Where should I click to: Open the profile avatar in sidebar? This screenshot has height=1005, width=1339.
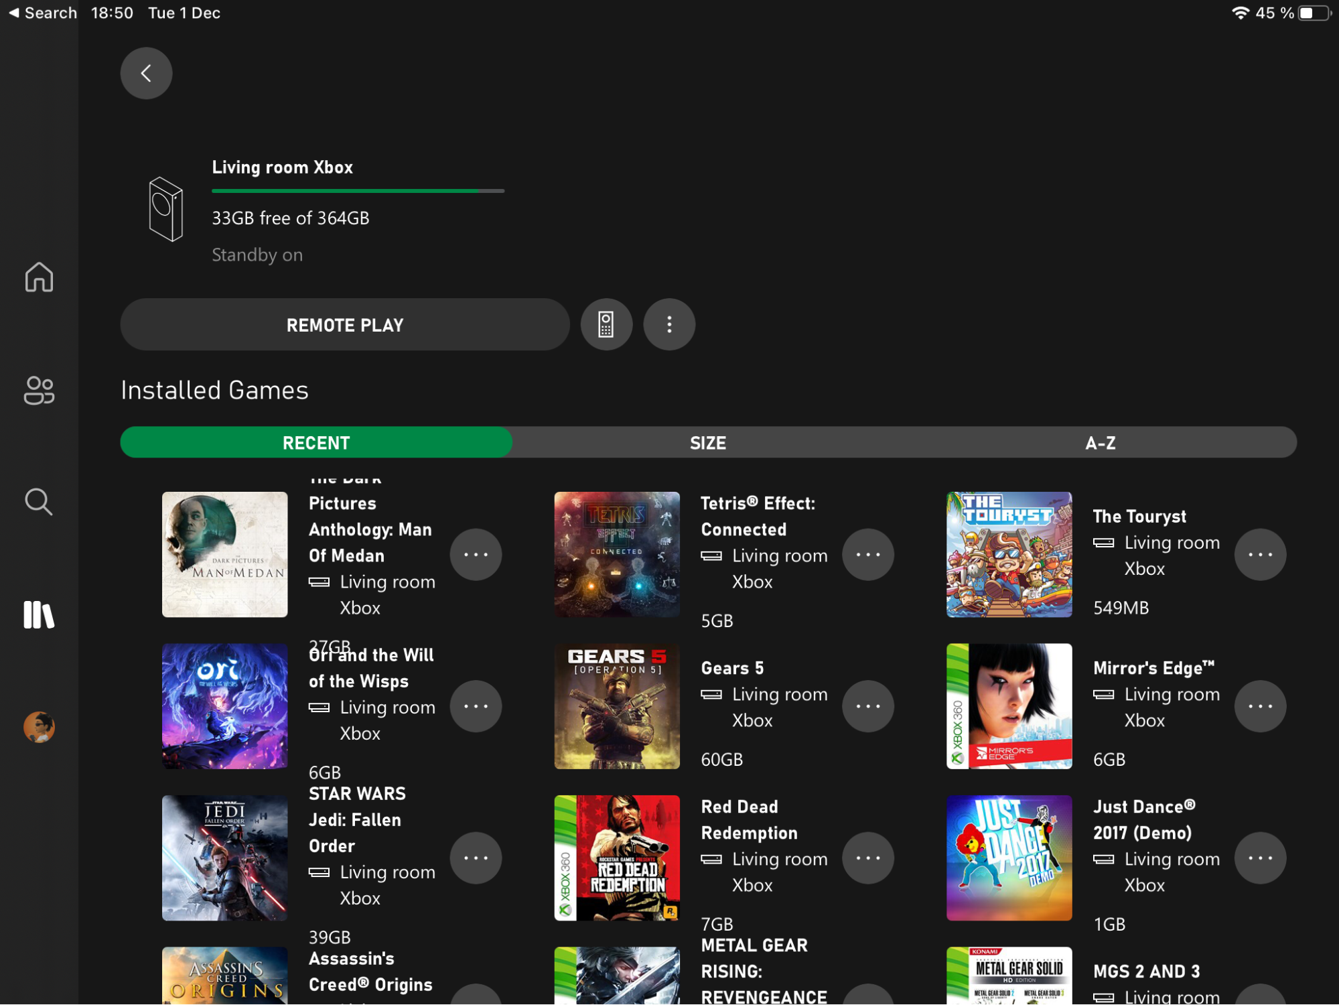[x=39, y=727]
